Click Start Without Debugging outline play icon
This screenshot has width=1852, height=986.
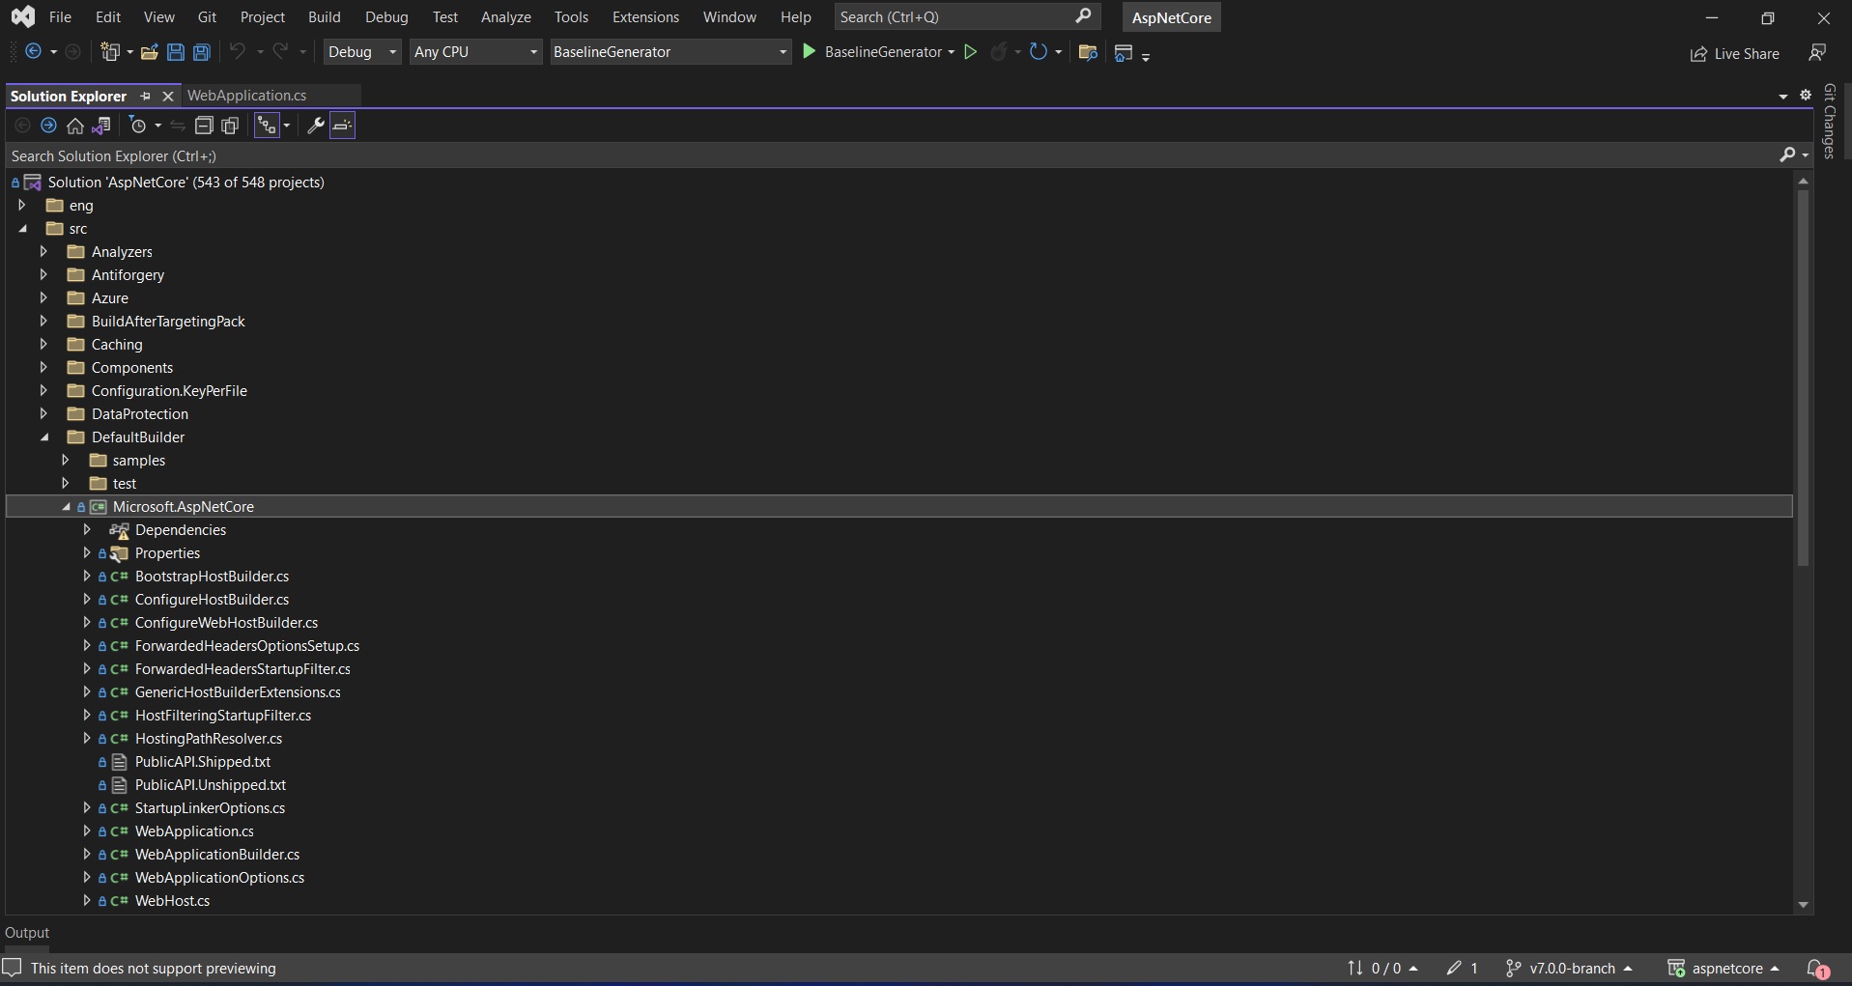click(971, 52)
